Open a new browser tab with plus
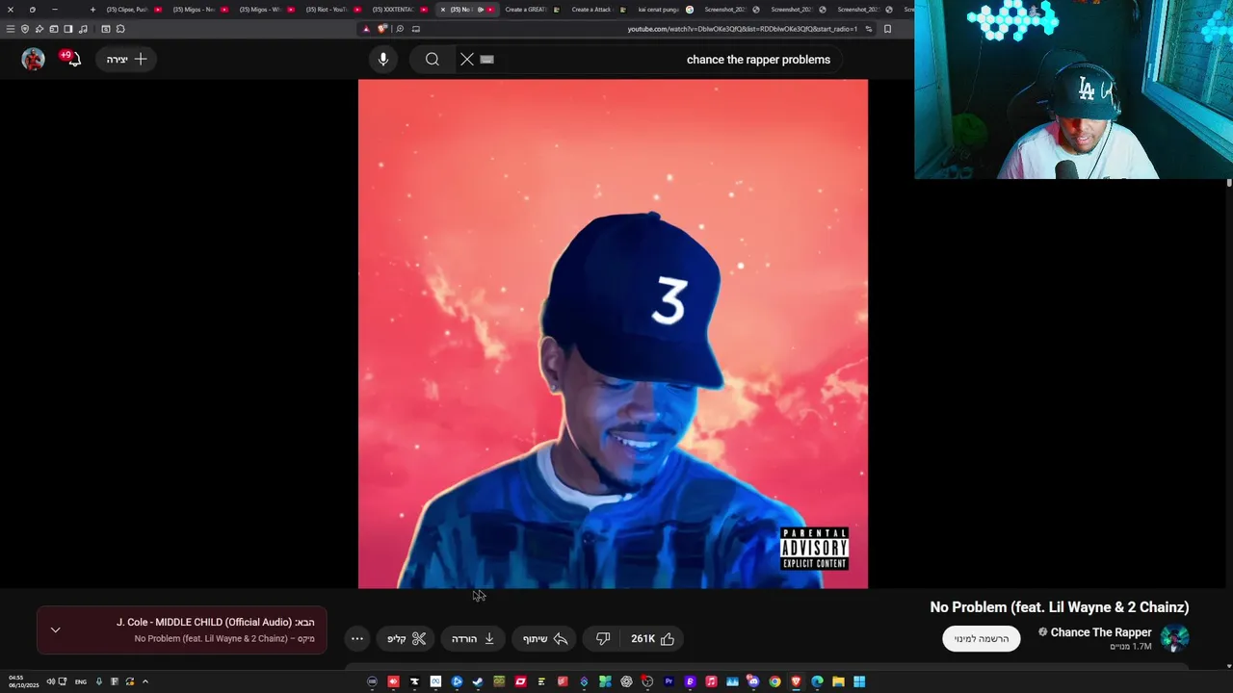 (x=92, y=10)
